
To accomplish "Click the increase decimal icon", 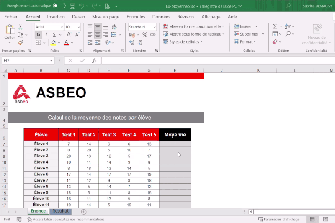I will (x=132, y=43).
